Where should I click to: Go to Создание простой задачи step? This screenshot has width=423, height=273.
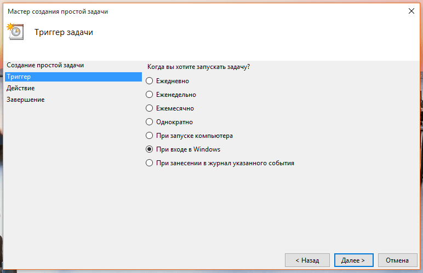[45, 66]
